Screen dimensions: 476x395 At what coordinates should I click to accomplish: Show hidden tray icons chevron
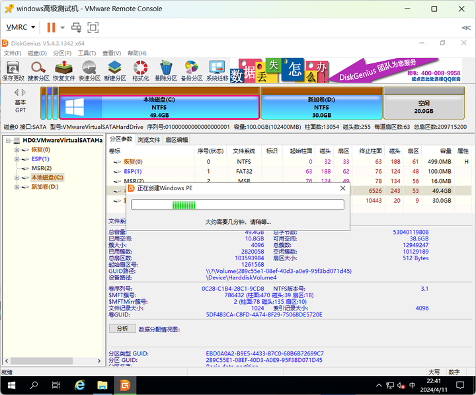(379, 385)
